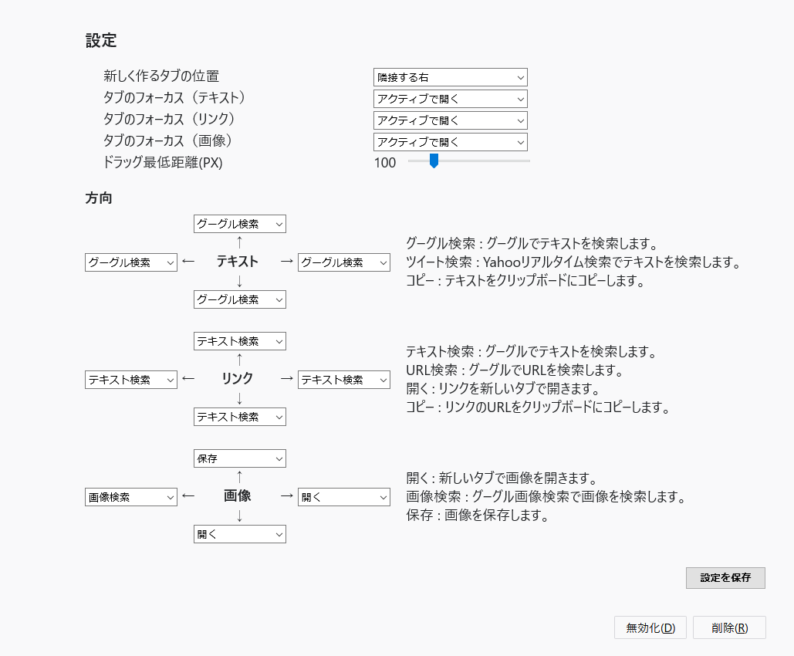Open the downward リンク direction dropdown

click(239, 417)
